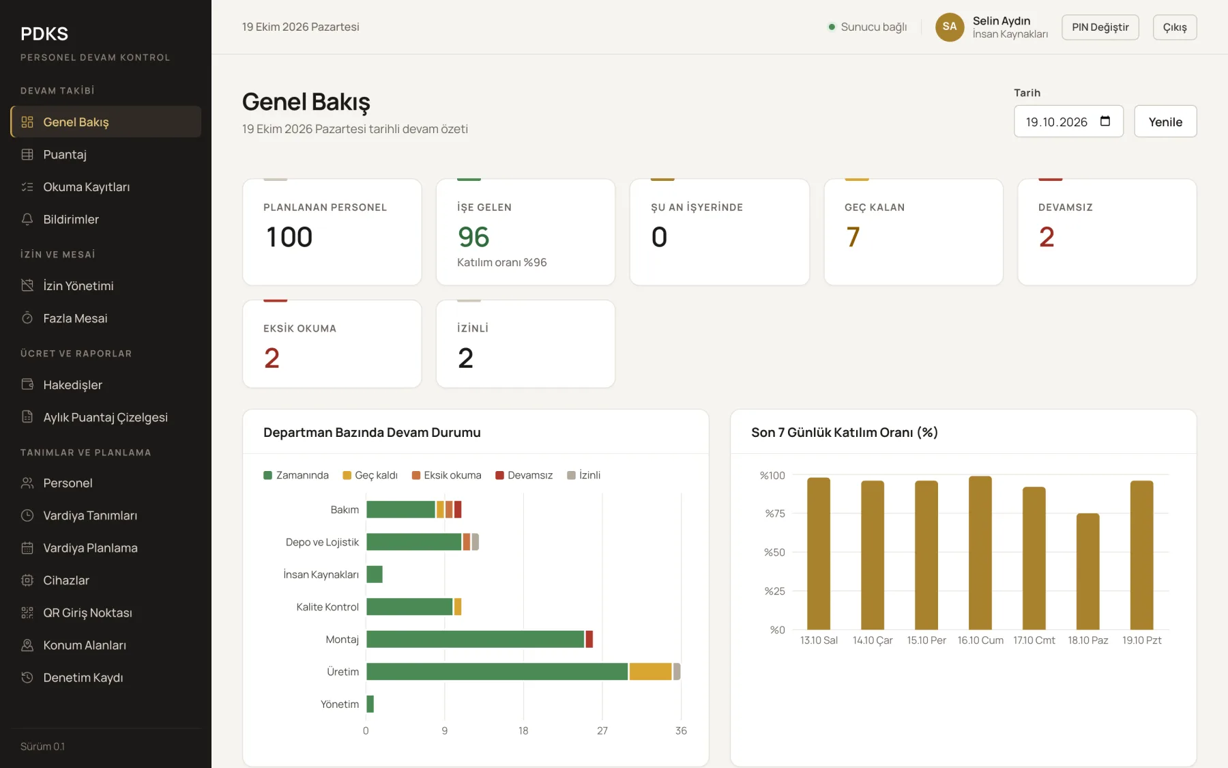
Task: Click the Puantaj table icon
Action: (x=27, y=154)
